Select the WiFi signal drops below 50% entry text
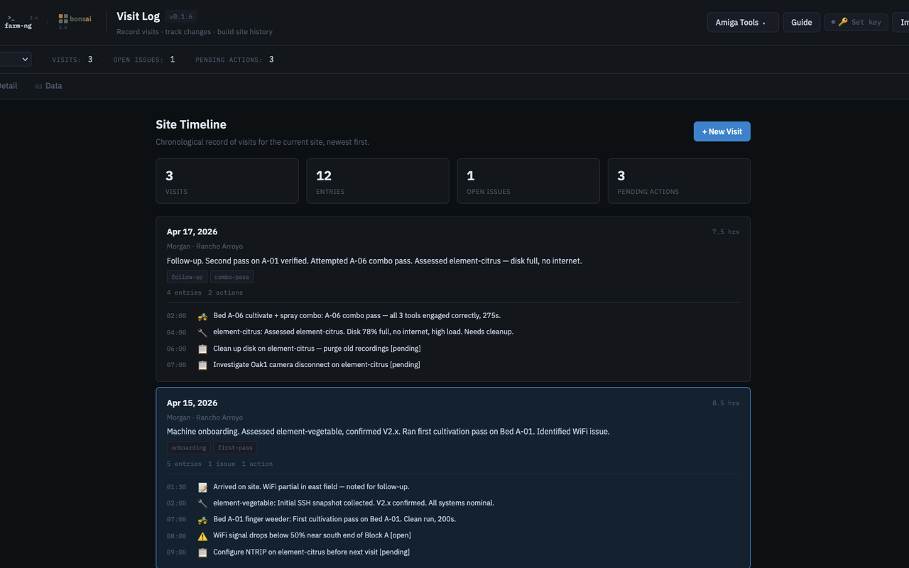 coord(312,535)
